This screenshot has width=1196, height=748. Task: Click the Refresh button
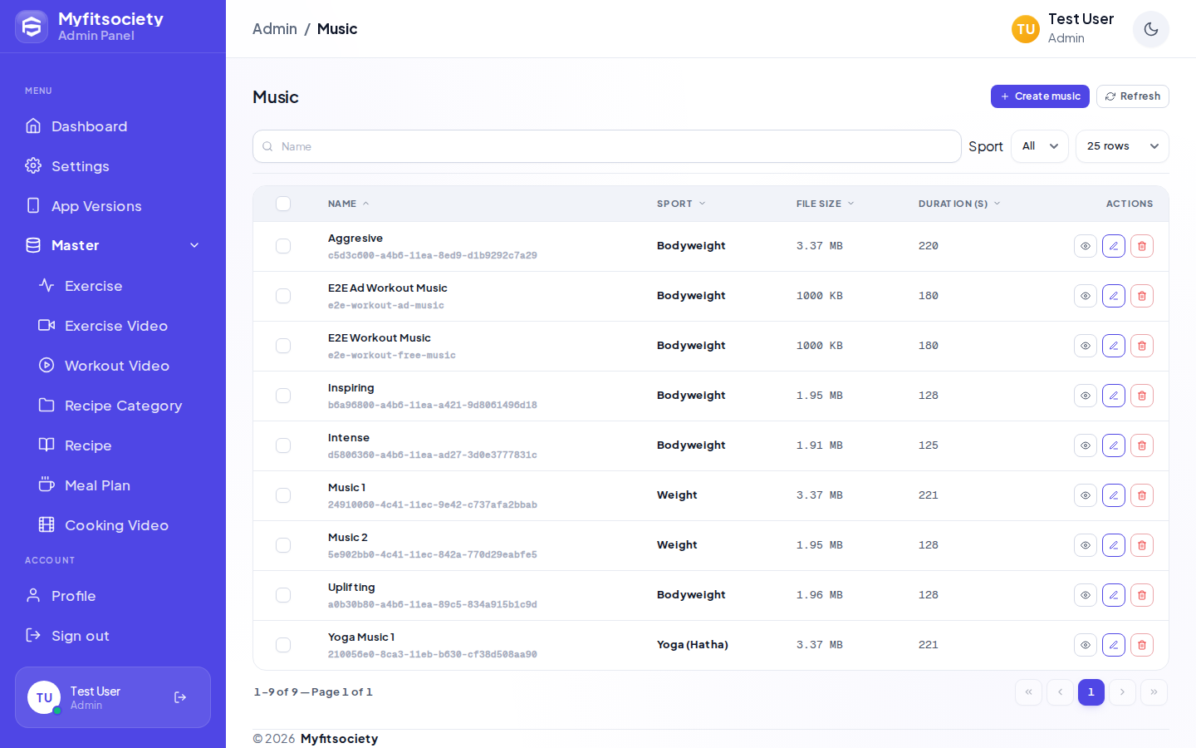(1133, 96)
